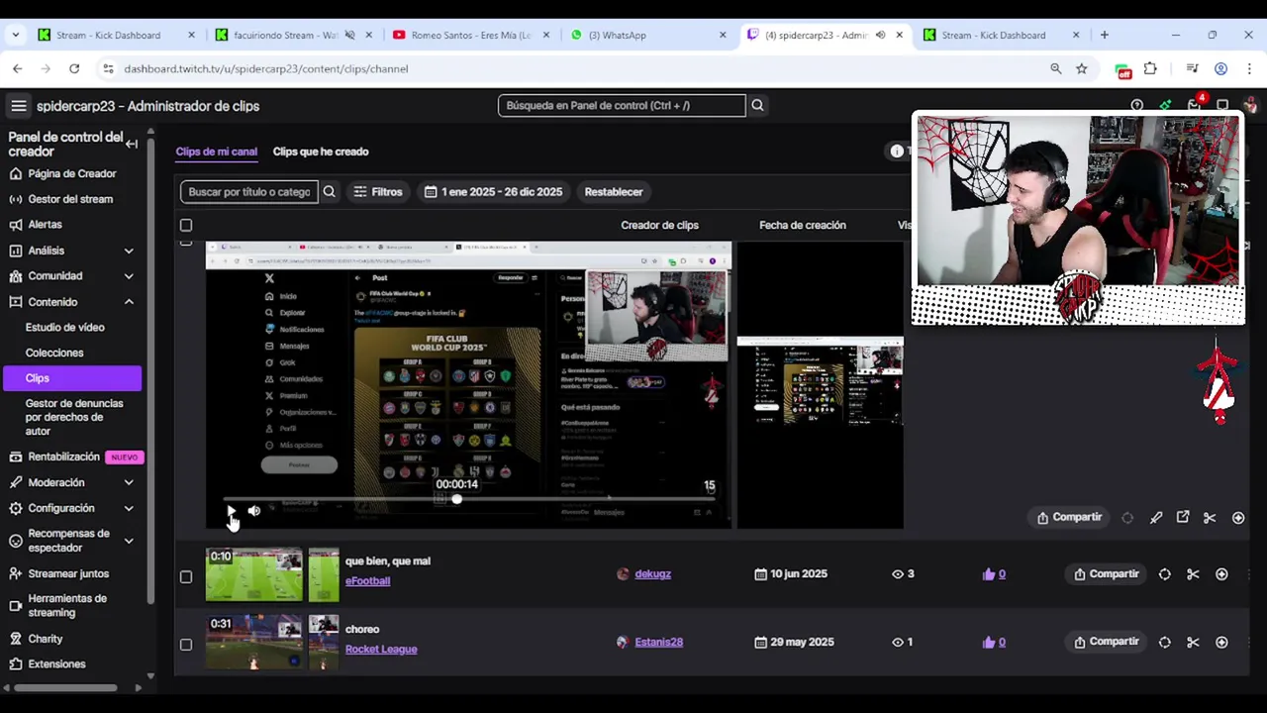Click the clip preview seek bar

click(x=467, y=499)
